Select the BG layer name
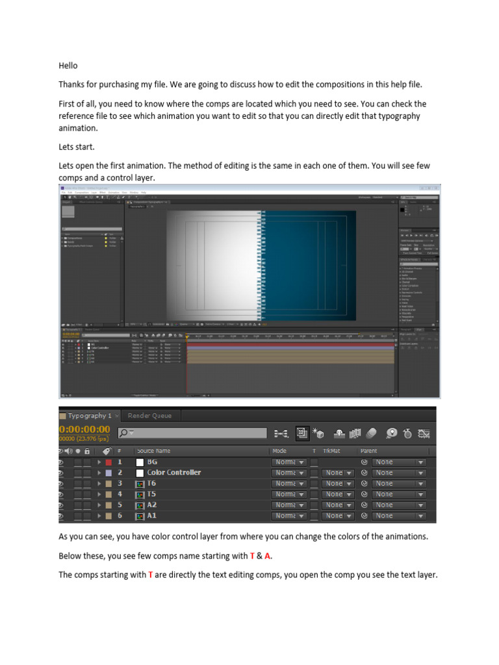Viewport: 499px width, 665px height. click(x=152, y=462)
